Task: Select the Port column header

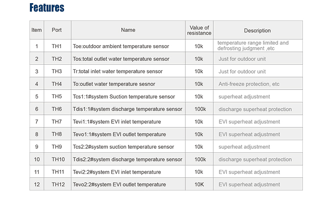Action: pyautogui.click(x=57, y=30)
